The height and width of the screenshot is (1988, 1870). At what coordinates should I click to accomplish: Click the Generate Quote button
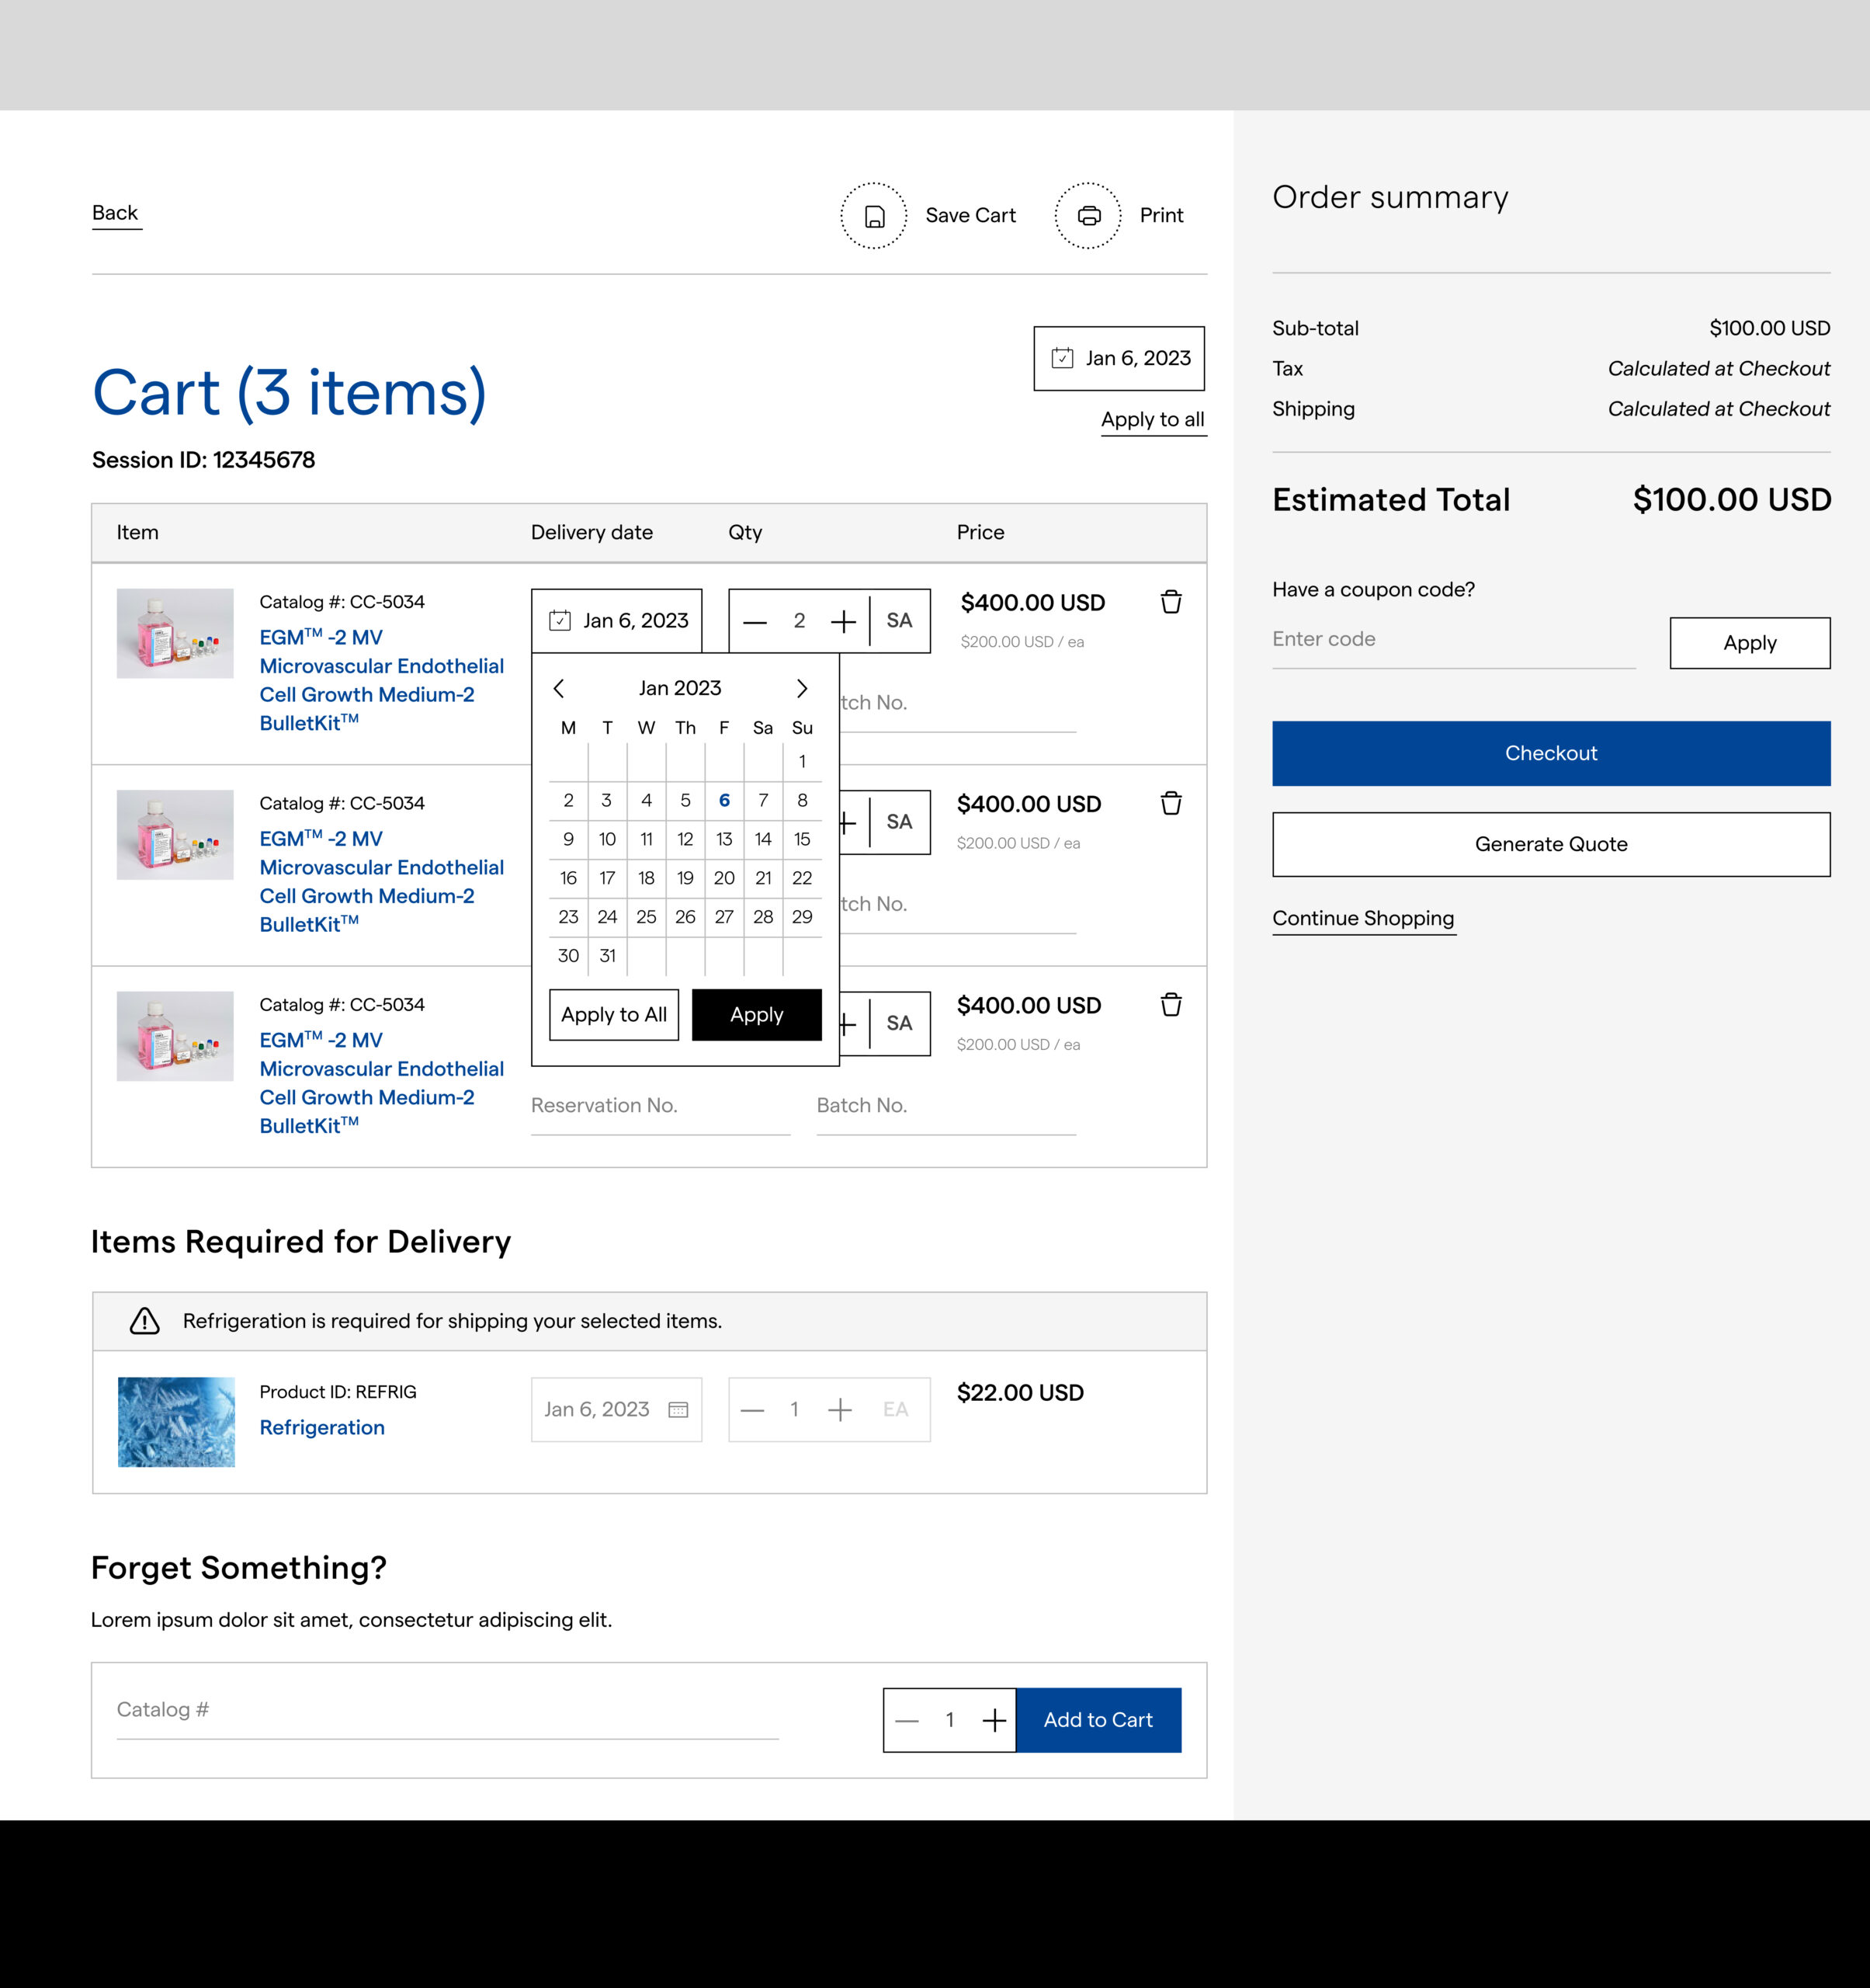pos(1550,844)
